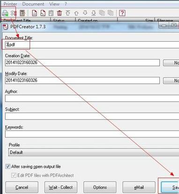Click the printer icon in the toolbar
The height and width of the screenshot is (194, 179).
point(5,13)
